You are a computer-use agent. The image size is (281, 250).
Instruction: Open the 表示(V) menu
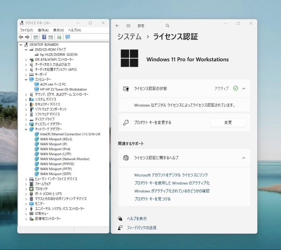coord(58,30)
